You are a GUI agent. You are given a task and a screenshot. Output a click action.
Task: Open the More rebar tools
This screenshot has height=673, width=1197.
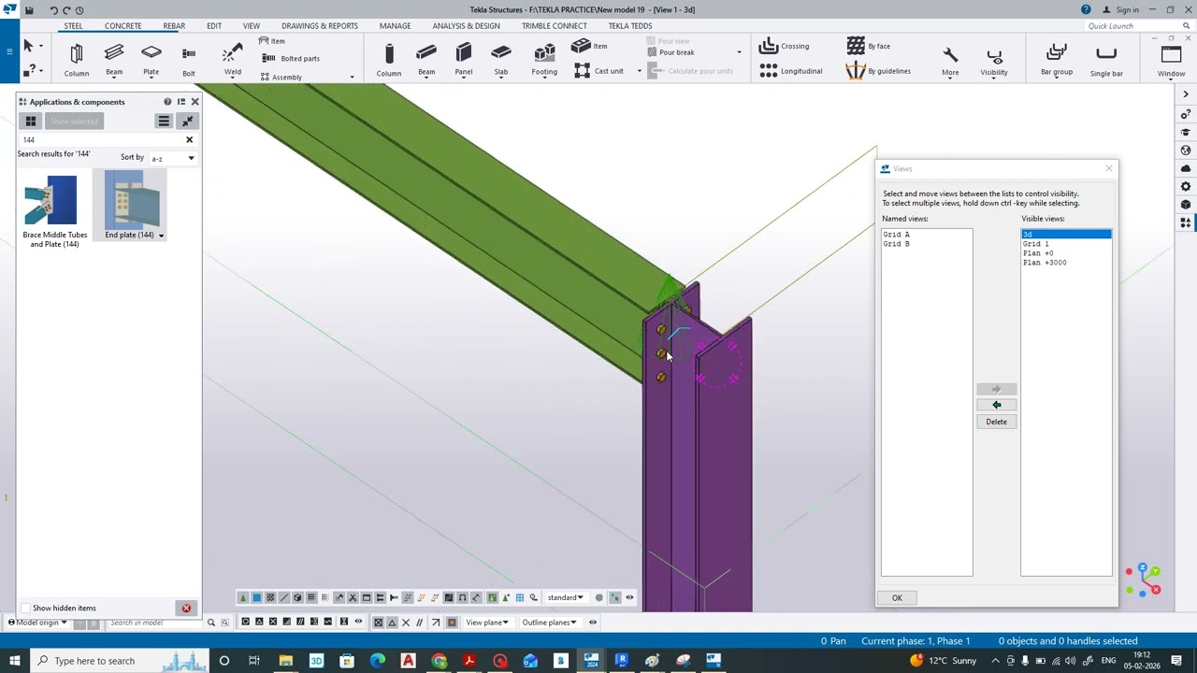[x=950, y=60]
